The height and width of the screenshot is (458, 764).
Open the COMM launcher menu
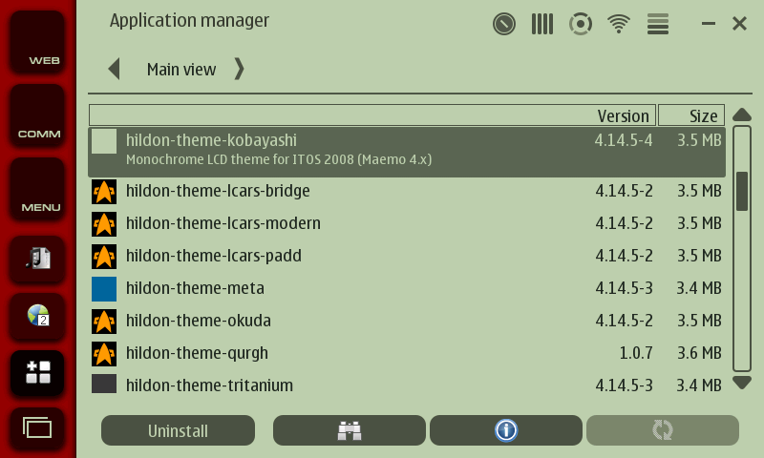pyautogui.click(x=38, y=115)
